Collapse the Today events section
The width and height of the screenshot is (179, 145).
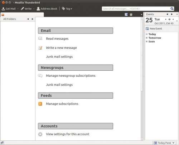point(147,34)
